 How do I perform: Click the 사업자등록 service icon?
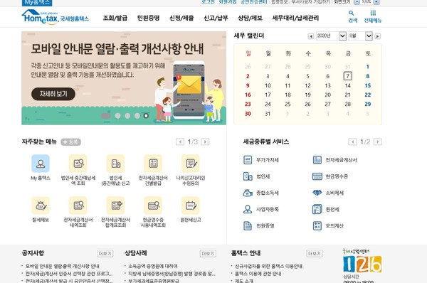tap(248, 209)
